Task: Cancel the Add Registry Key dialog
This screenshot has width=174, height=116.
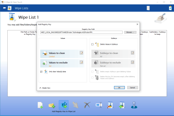Action: [133, 88]
